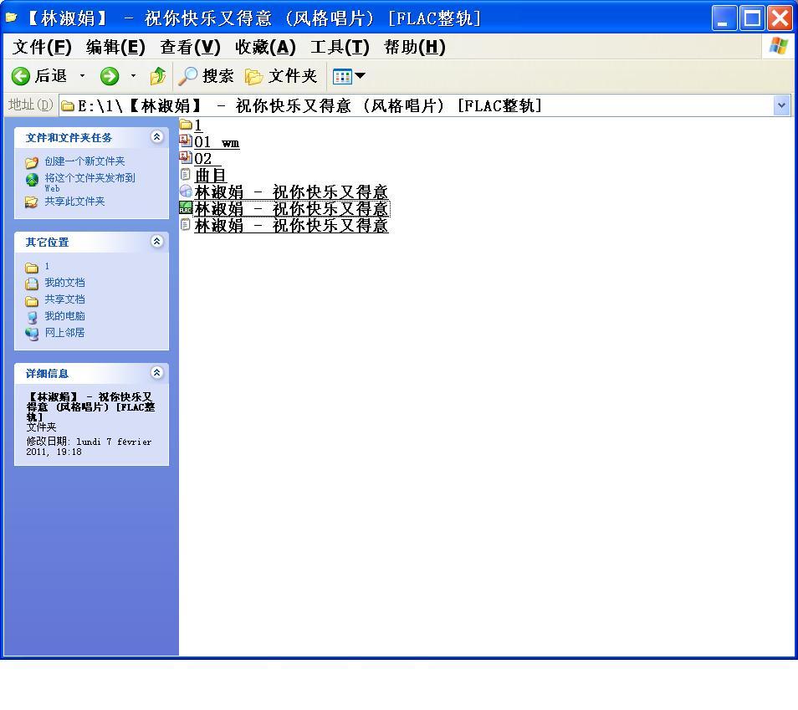
Task: Close the explorer window
Action: [780, 18]
